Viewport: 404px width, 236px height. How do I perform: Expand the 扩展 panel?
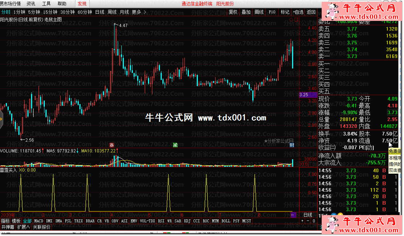(x=23, y=227)
